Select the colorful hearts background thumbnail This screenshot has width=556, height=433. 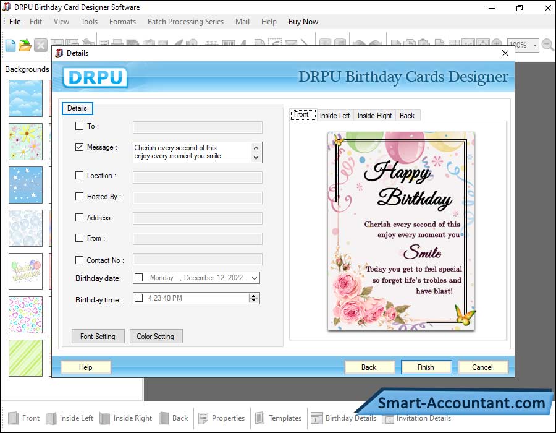25,315
